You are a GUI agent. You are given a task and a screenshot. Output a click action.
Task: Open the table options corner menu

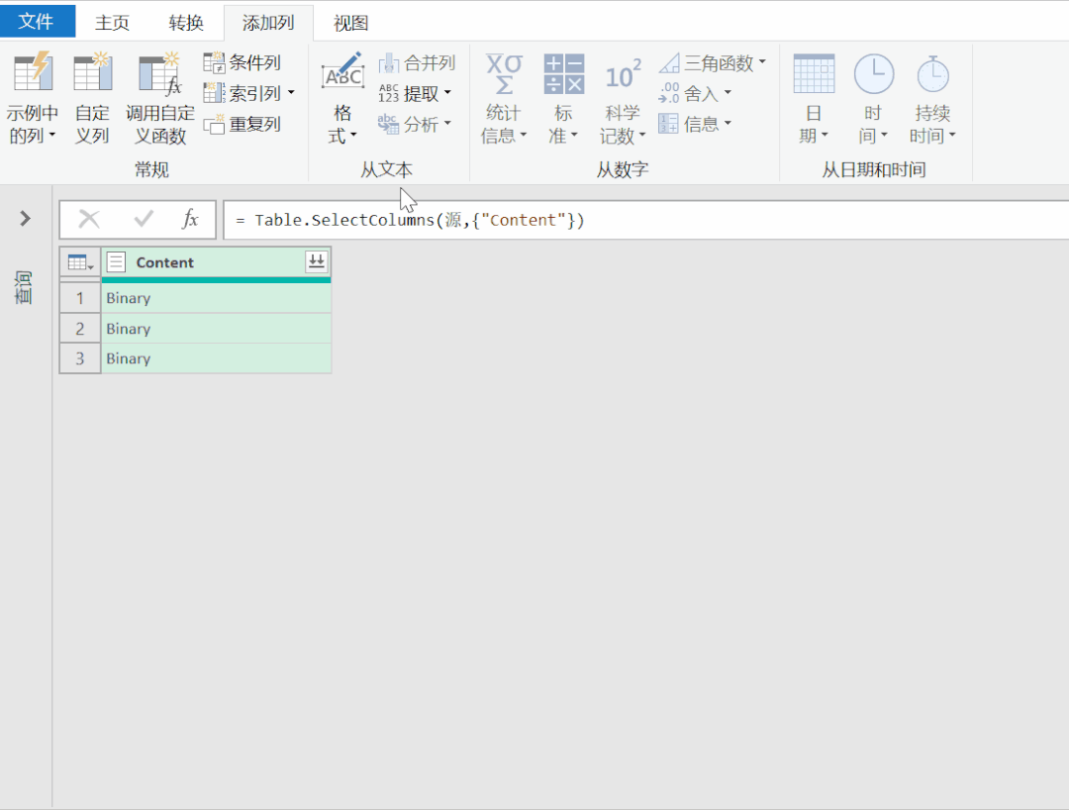pyautogui.click(x=80, y=262)
